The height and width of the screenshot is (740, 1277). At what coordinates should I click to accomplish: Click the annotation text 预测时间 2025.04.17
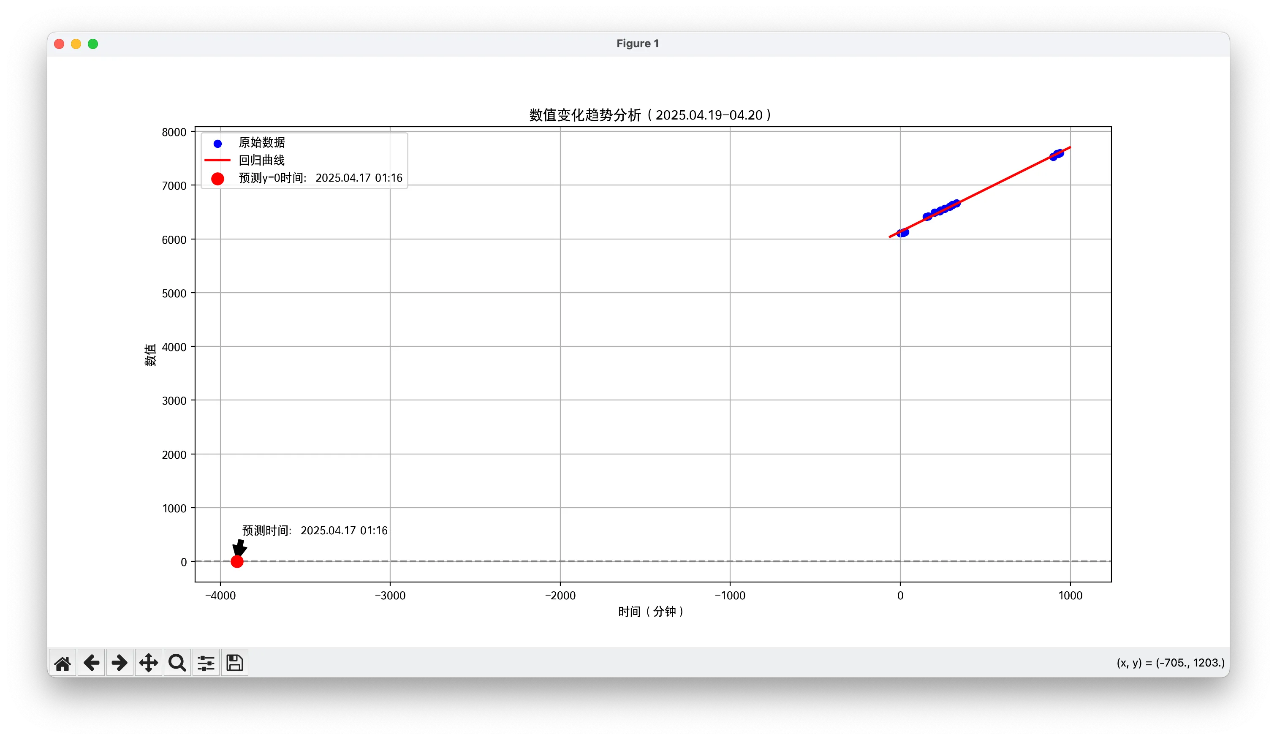[314, 530]
